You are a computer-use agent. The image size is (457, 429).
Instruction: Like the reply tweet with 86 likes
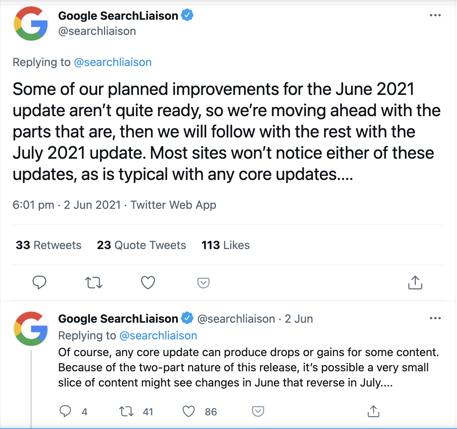[189, 412]
